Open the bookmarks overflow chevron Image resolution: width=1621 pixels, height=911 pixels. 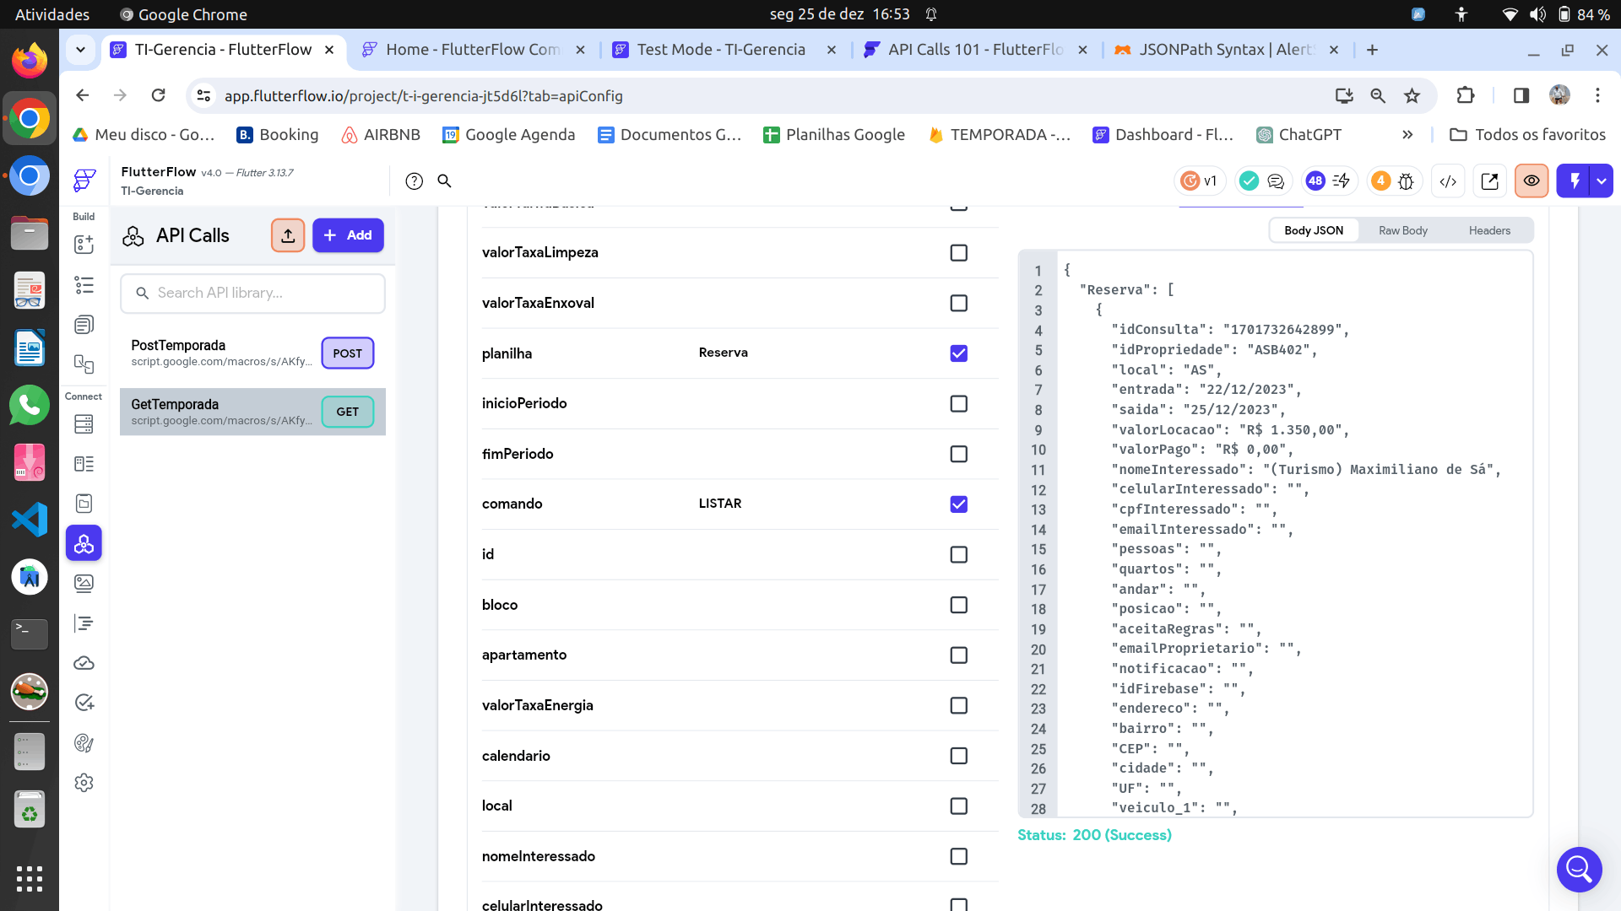pos(1407,134)
